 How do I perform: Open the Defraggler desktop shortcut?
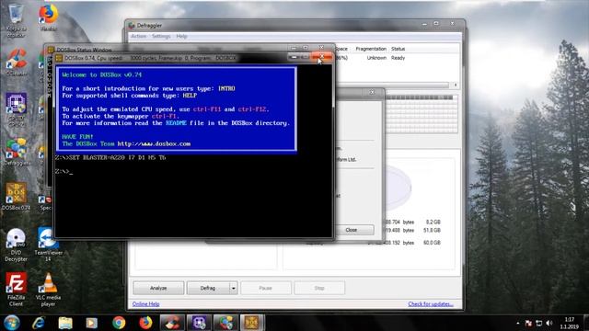[x=16, y=152]
